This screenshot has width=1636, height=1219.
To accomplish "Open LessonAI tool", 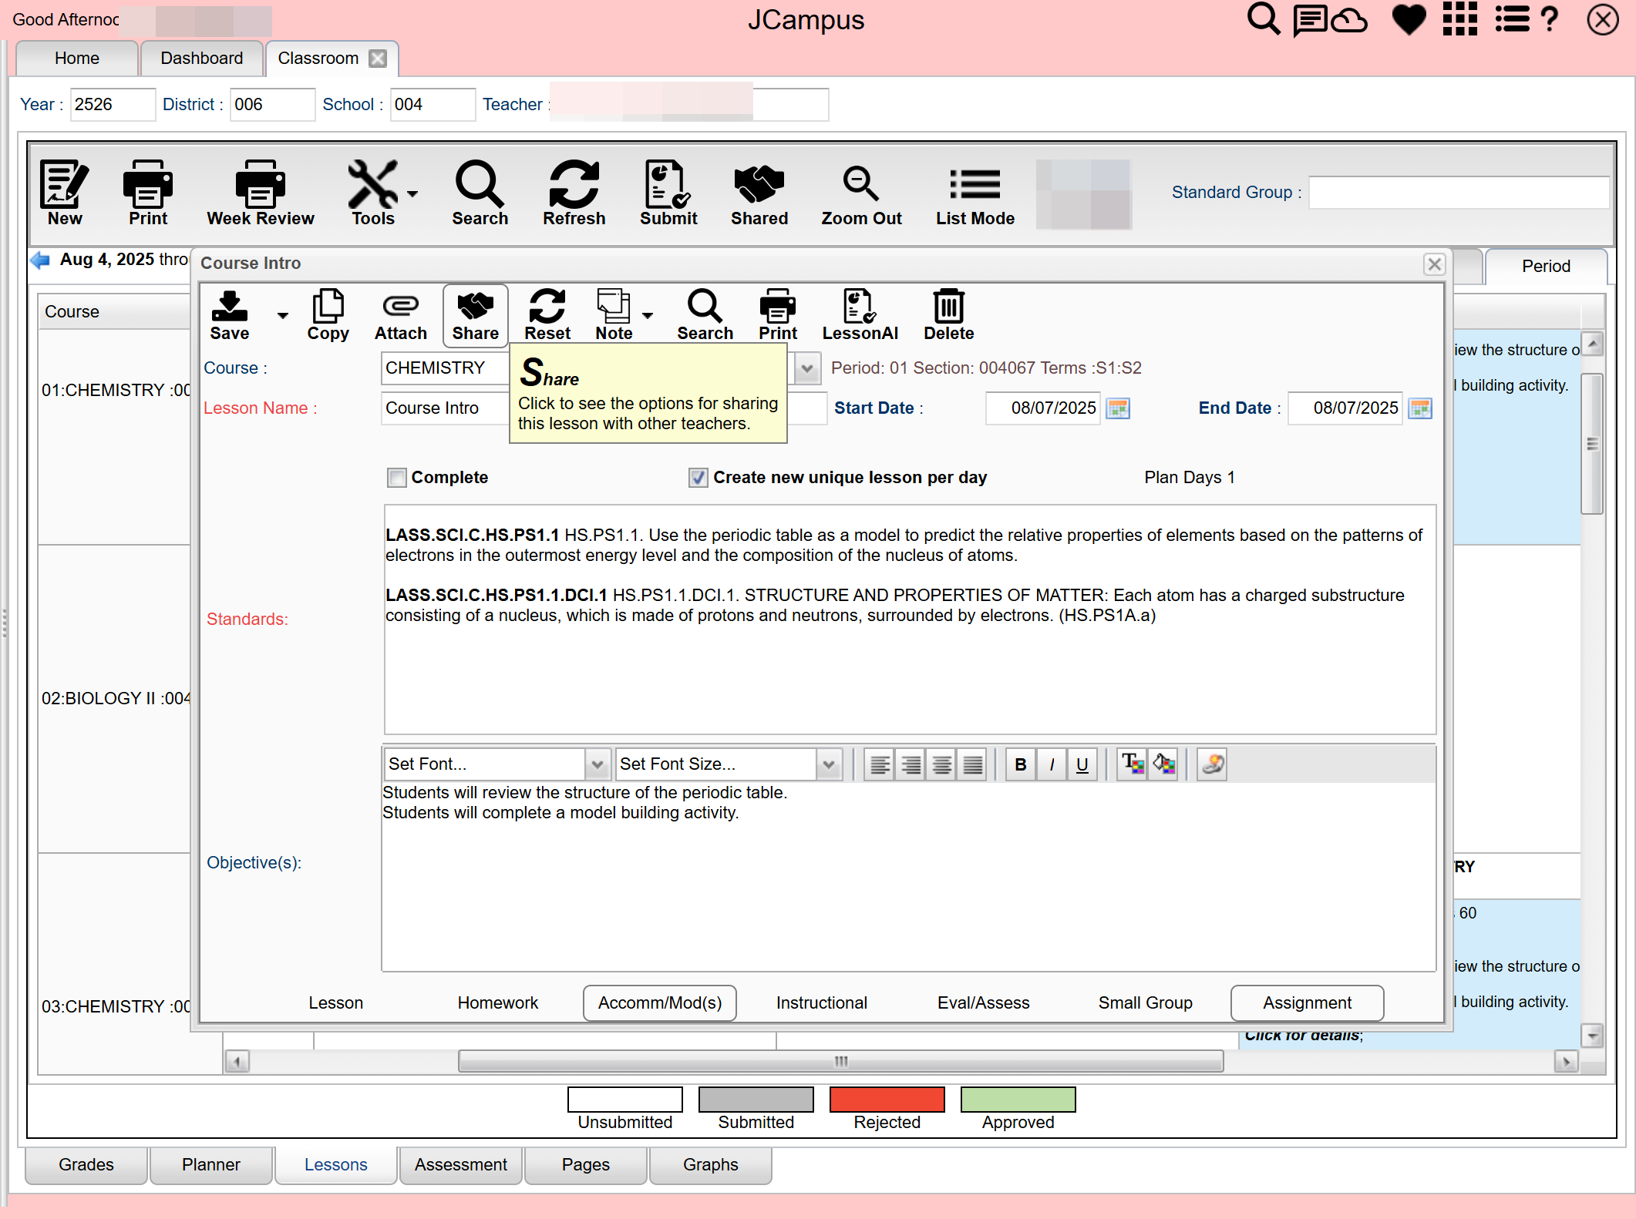I will click(x=860, y=314).
